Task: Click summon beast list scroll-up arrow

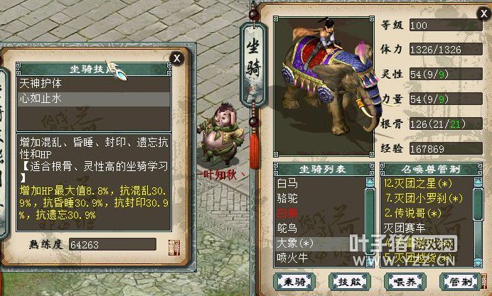Action: pos(478,182)
